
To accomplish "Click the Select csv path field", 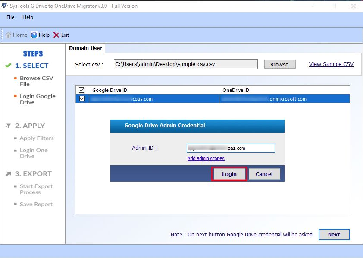I will coord(185,64).
